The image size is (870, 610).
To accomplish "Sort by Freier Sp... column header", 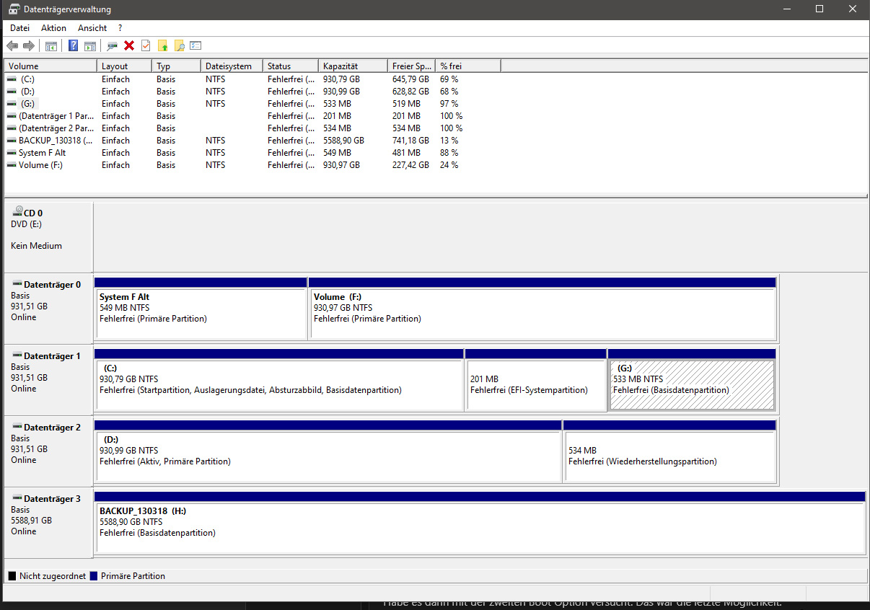I will pos(412,66).
